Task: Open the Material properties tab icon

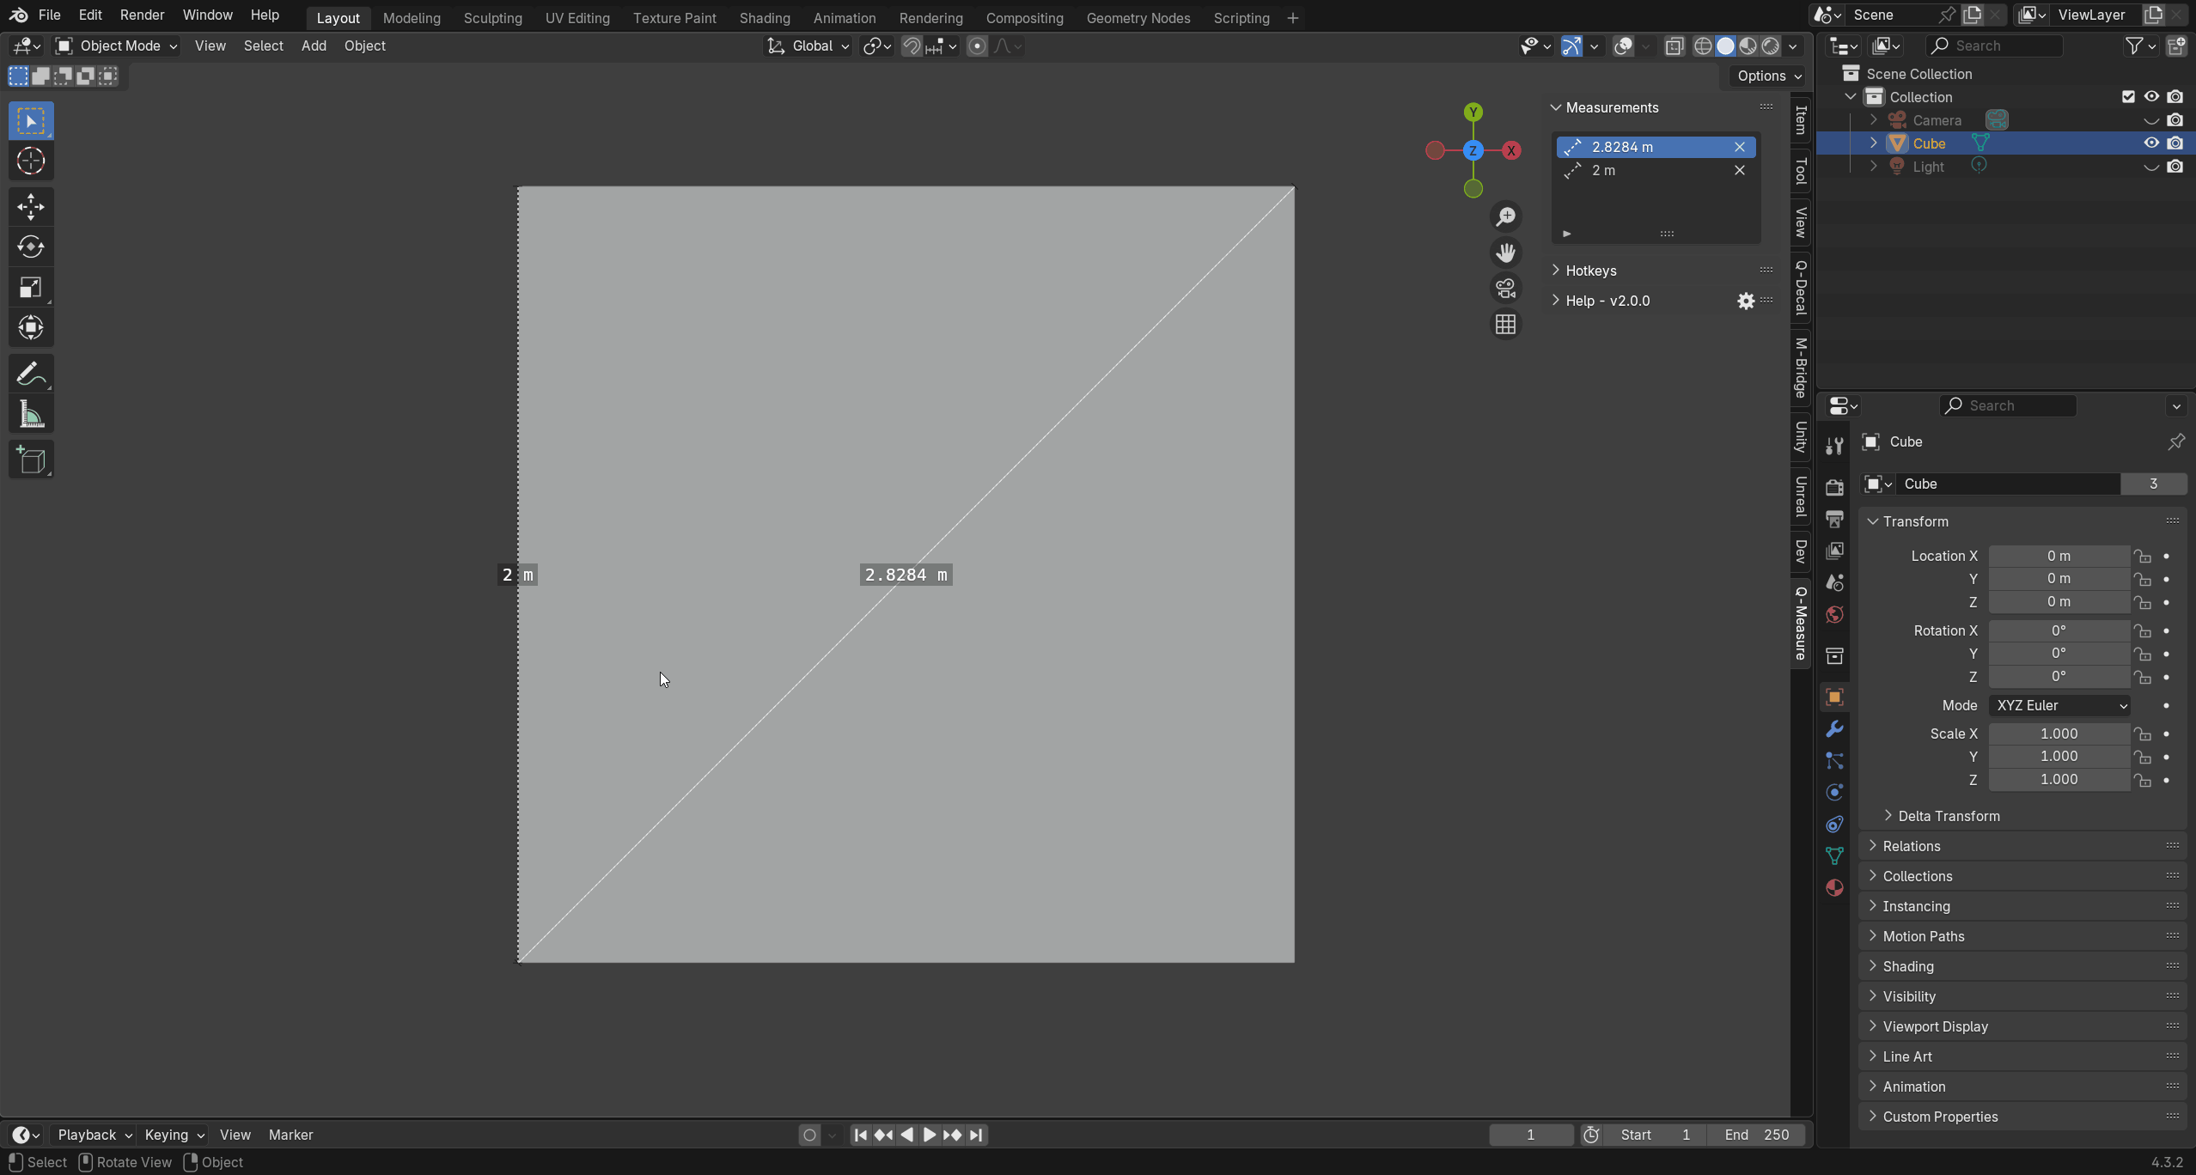Action: click(x=1834, y=888)
